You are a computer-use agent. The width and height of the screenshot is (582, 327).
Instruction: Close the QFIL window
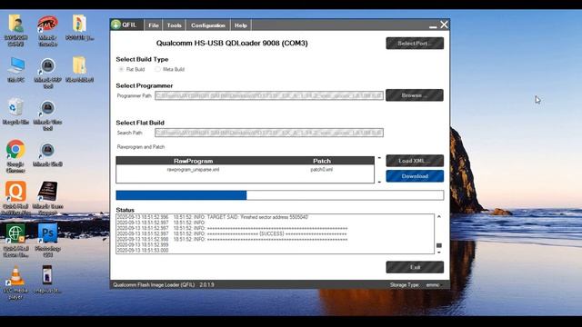444,25
